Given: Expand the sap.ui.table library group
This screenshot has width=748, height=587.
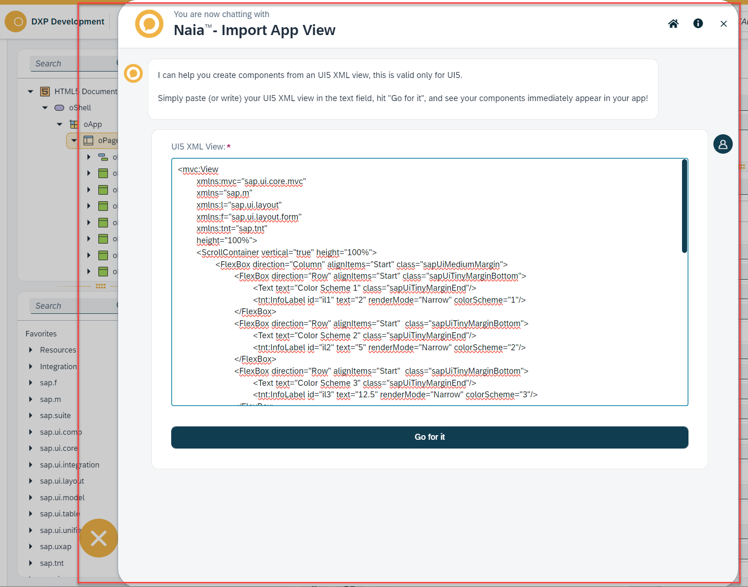Looking at the screenshot, I should tap(30, 514).
